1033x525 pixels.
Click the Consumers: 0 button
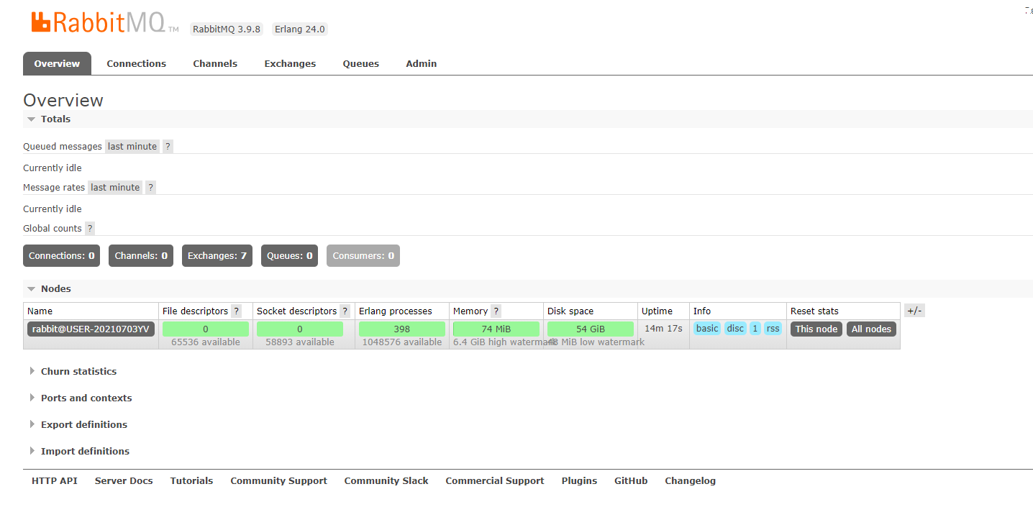tap(363, 256)
